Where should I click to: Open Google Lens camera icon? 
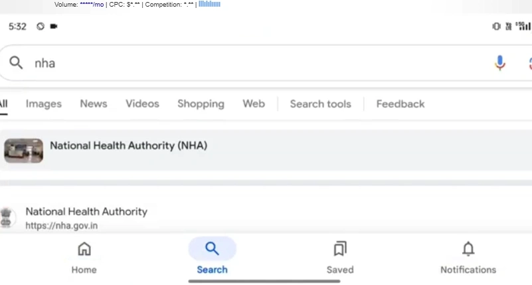[530, 63]
